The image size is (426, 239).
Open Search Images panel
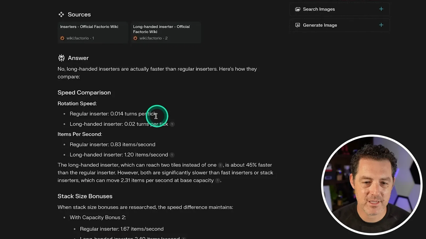click(339, 9)
